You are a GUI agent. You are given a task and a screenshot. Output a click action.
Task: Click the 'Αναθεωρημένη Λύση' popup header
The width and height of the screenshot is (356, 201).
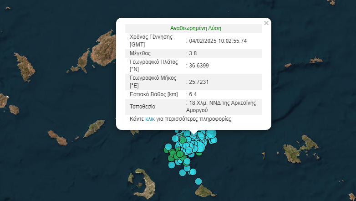[195, 28]
